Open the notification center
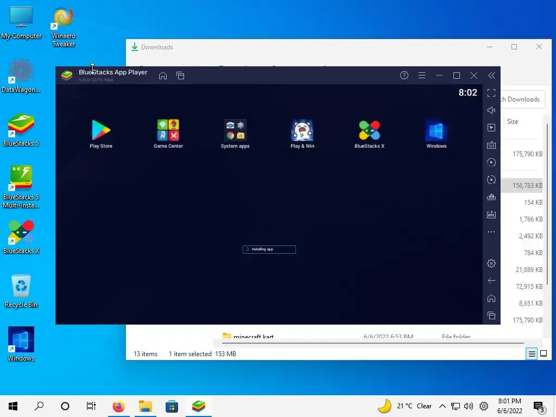 point(539,407)
